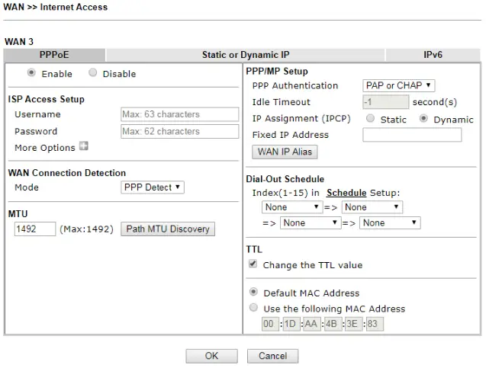Select the Disable radio button
Image resolution: width=486 pixels, height=368 pixels.
92,72
